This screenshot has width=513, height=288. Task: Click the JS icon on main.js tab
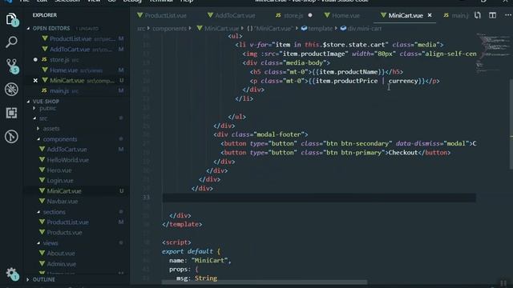446,15
